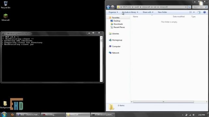Select Downloads in the navigation pane
The image size is (209, 117).
click(118, 24)
